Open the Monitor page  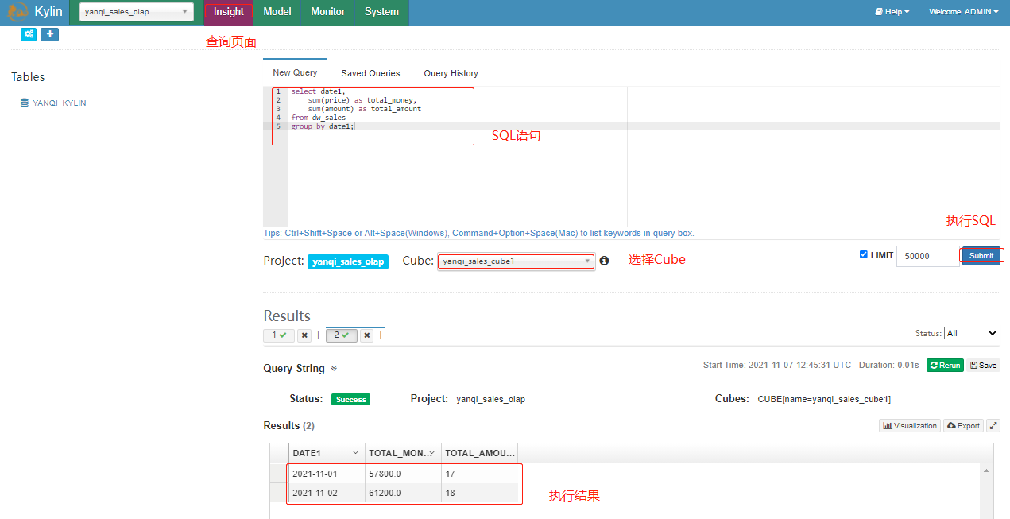point(328,12)
